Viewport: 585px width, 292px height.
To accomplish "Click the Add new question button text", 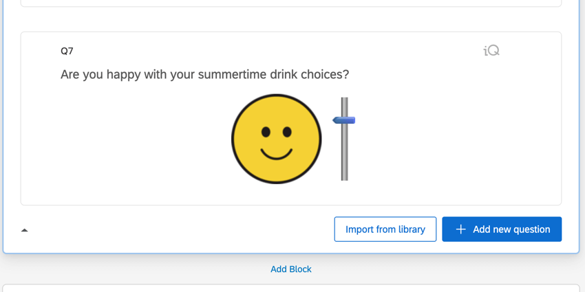I will coord(511,229).
